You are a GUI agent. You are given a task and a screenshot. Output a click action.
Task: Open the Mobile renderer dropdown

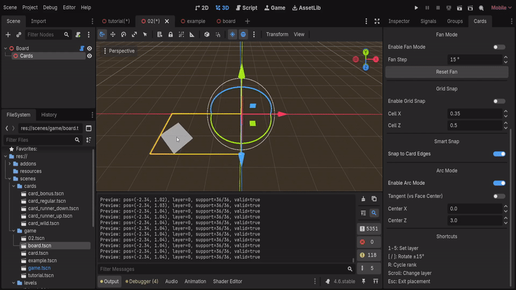point(499,8)
